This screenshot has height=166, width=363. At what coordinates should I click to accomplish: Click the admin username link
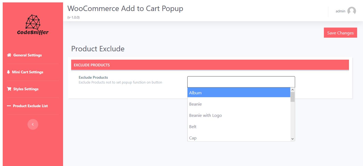click(x=340, y=11)
